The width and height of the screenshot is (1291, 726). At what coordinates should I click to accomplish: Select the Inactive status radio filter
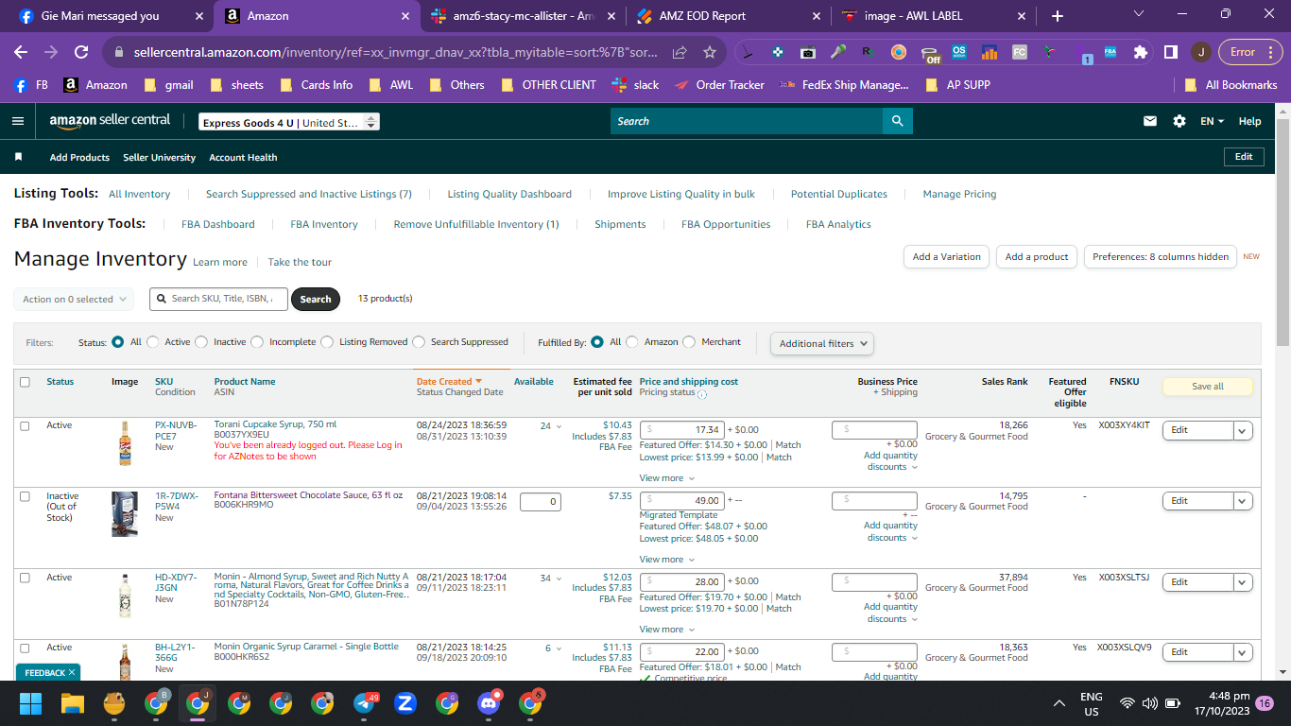click(201, 342)
